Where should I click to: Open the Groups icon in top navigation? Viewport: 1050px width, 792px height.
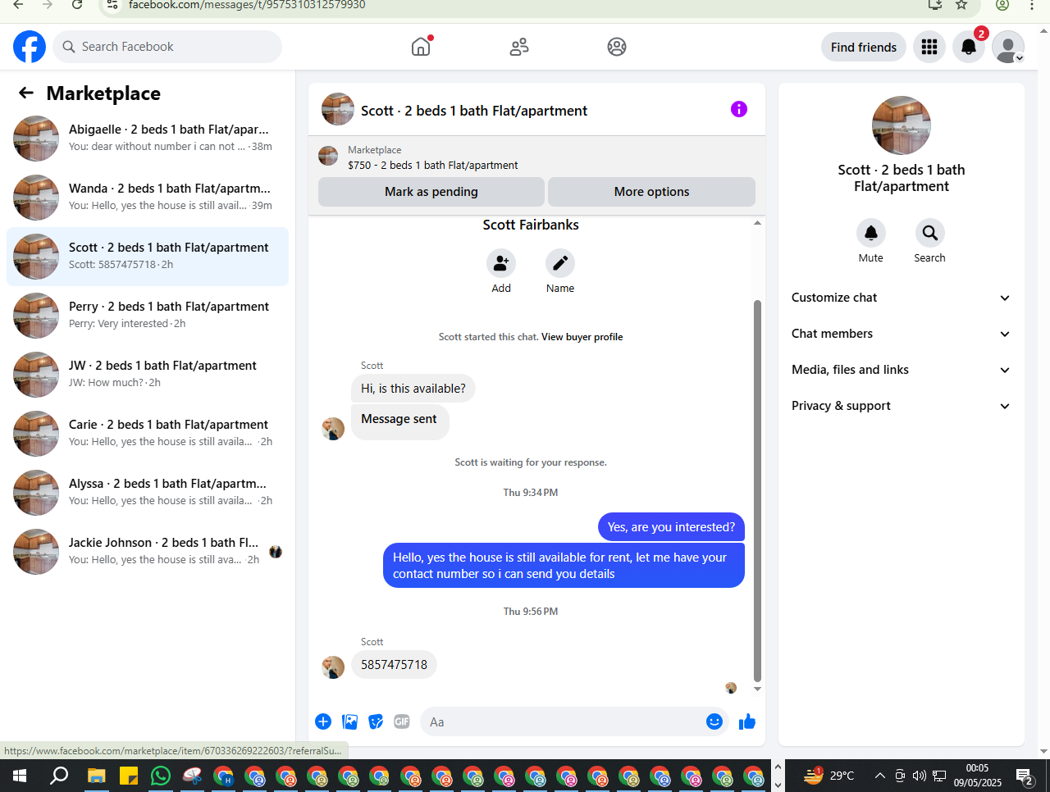[617, 47]
